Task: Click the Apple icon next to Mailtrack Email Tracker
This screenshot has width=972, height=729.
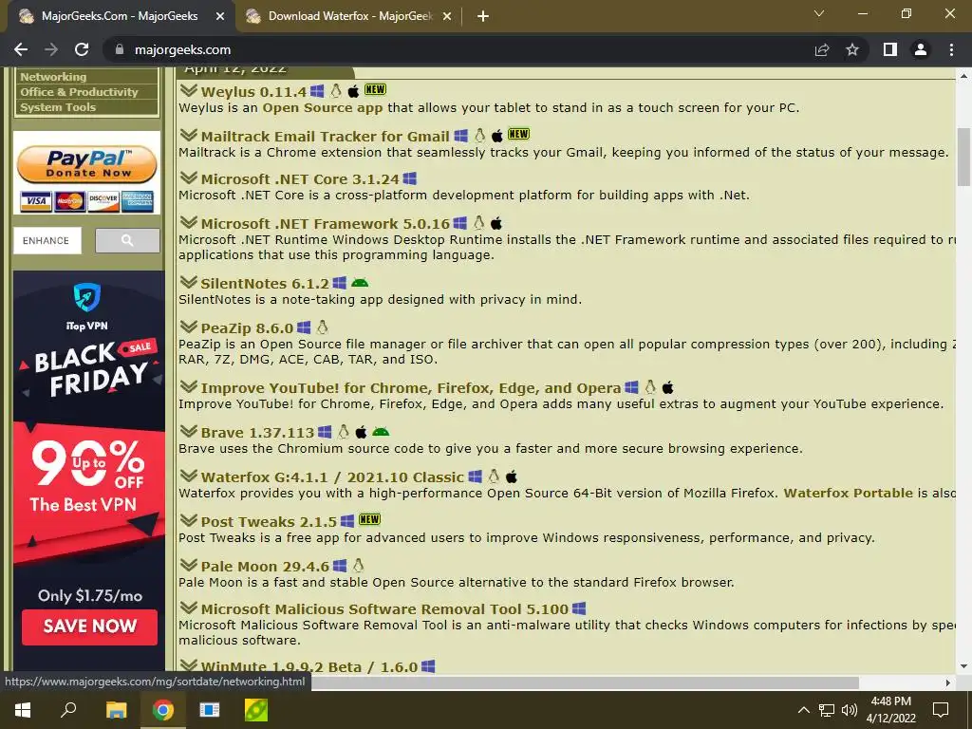Action: [x=497, y=135]
